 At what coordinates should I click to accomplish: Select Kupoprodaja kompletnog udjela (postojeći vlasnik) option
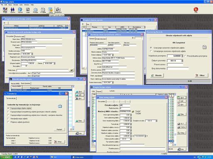click(x=32, y=112)
